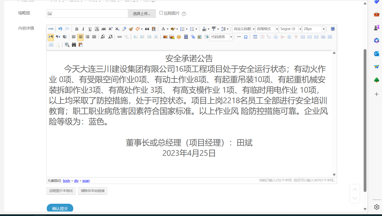Screen dimensions: 382x216
Task: Submit the form with 确认提交
Action: [60, 208]
